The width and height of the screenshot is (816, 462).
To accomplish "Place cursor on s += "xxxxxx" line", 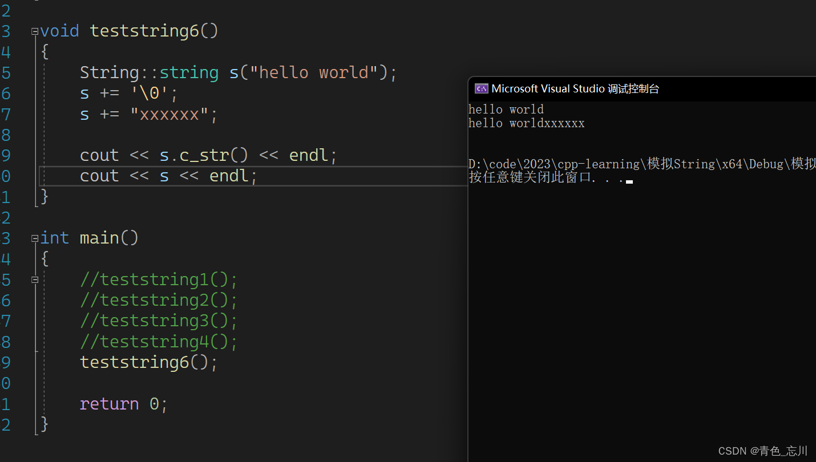I will pyautogui.click(x=149, y=114).
